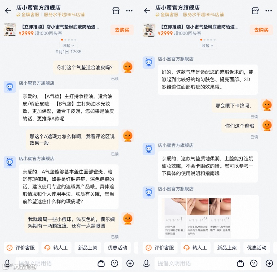This screenshot has width=277, height=272.
Task: Open the three-dot more menu in left chat
Action: (x=129, y=11)
